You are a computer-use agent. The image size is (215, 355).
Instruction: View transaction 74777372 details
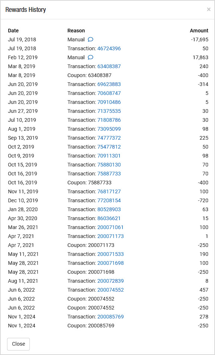[109, 138]
